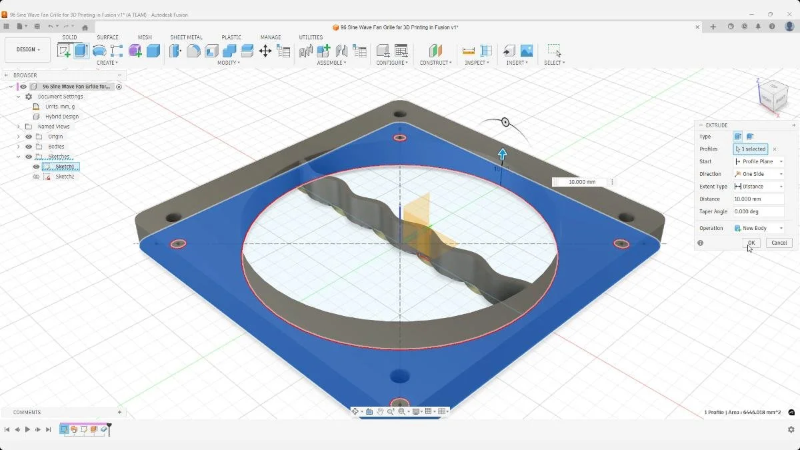Open the Start Profile Plane dropdown
Image resolution: width=800 pixels, height=450 pixels.
759,161
